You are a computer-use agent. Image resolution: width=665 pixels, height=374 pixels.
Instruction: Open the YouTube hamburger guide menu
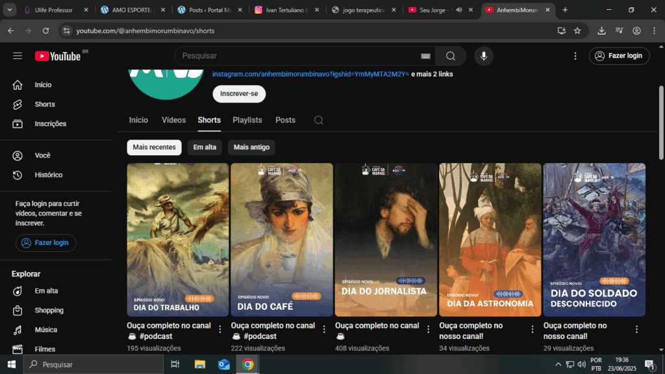click(18, 56)
